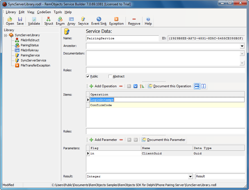Click the operation Roles field below Items
Screen dimensions: 249x190
[166, 131]
